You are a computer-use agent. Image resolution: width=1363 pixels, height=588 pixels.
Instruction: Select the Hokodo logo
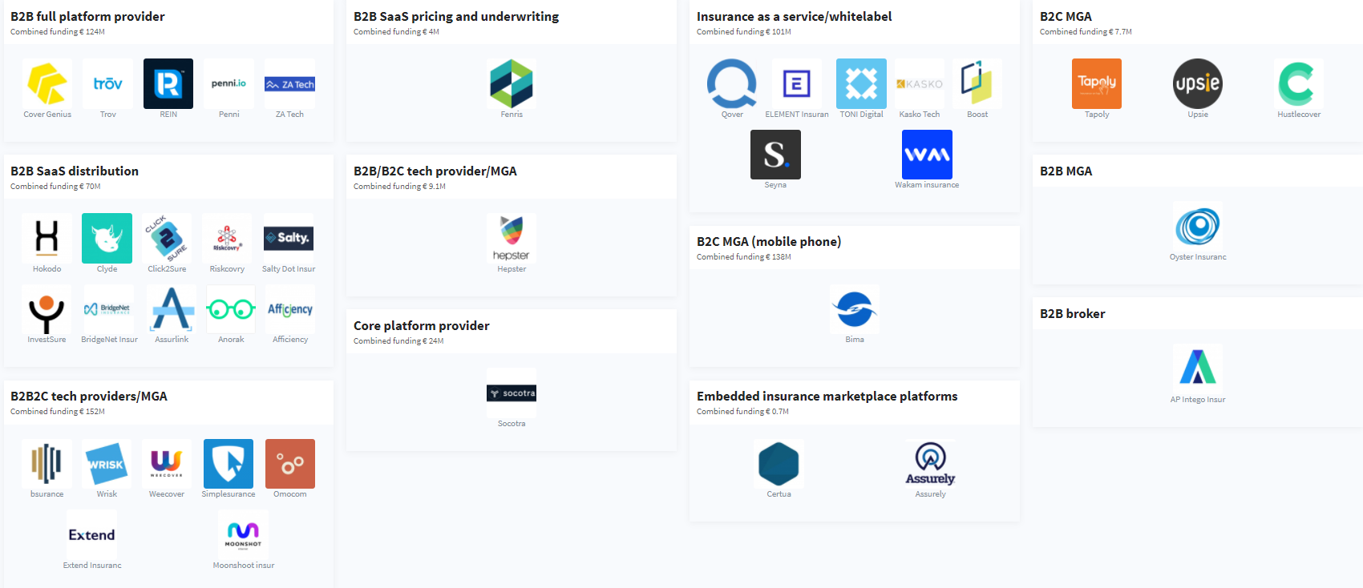click(x=47, y=238)
